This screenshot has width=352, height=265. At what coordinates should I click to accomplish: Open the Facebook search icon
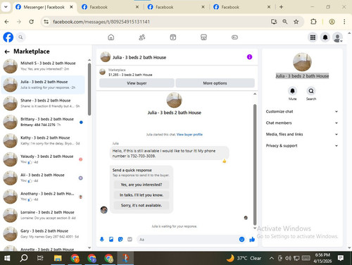20,37
